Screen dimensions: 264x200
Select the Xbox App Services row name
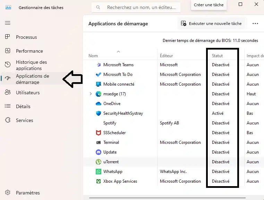tap(120, 181)
